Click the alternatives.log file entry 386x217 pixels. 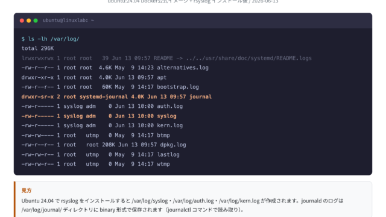tap(115, 68)
